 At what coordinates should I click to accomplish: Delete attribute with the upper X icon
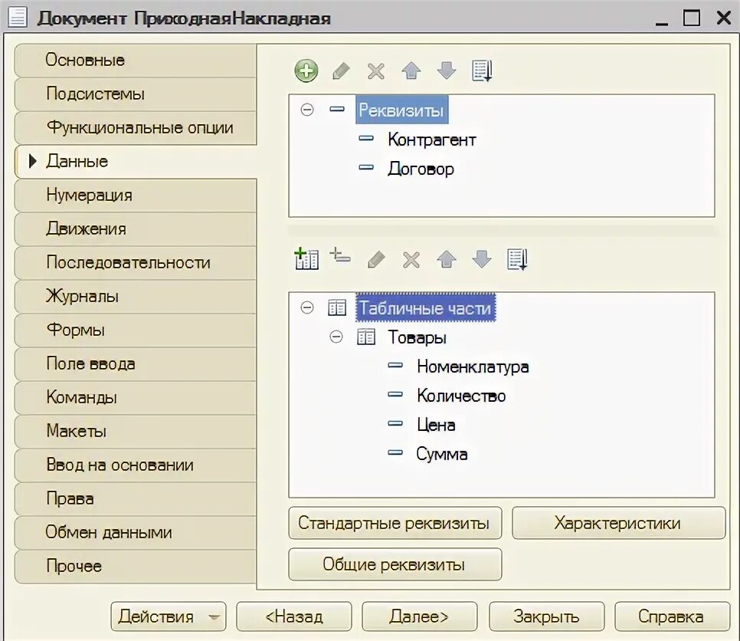click(x=376, y=71)
